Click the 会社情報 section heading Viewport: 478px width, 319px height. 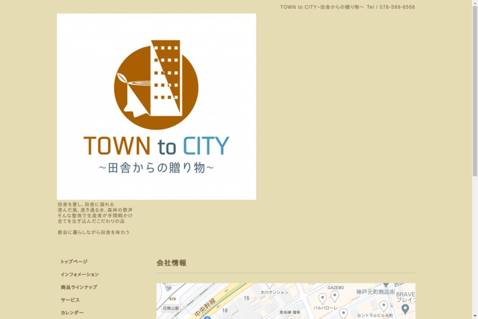[171, 263]
